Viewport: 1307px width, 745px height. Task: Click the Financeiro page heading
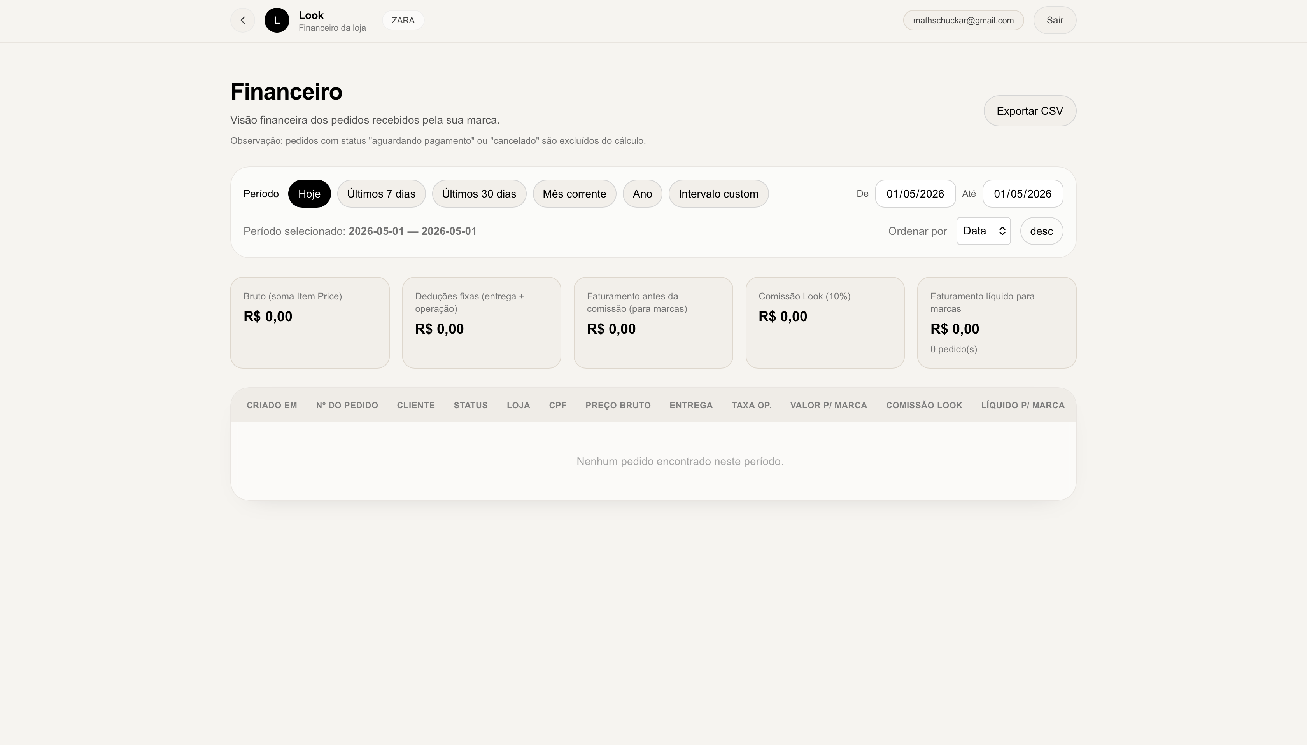coord(286,92)
